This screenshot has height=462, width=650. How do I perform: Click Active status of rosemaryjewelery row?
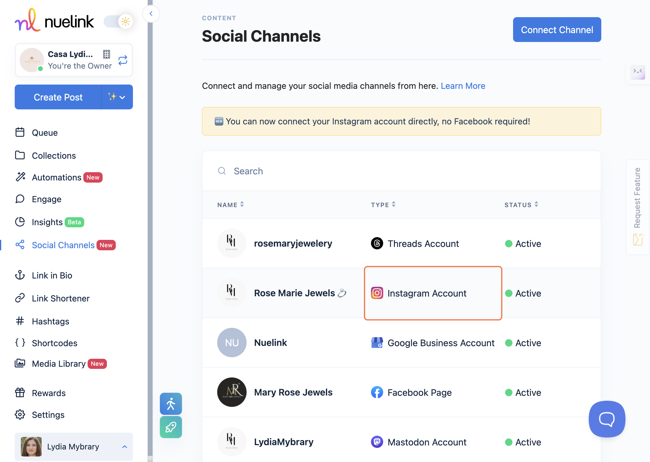(x=523, y=244)
